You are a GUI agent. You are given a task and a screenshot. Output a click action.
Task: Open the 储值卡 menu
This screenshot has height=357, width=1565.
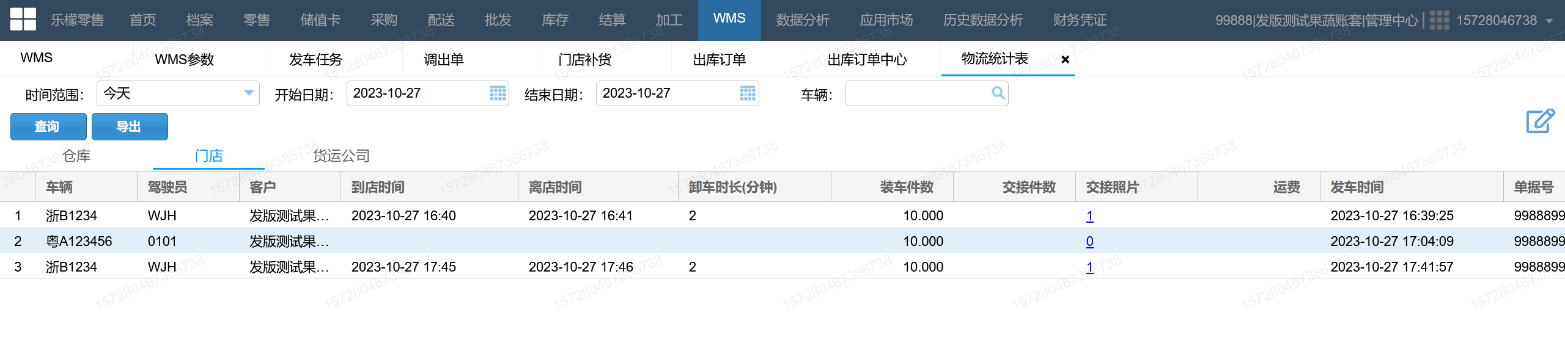[x=320, y=20]
